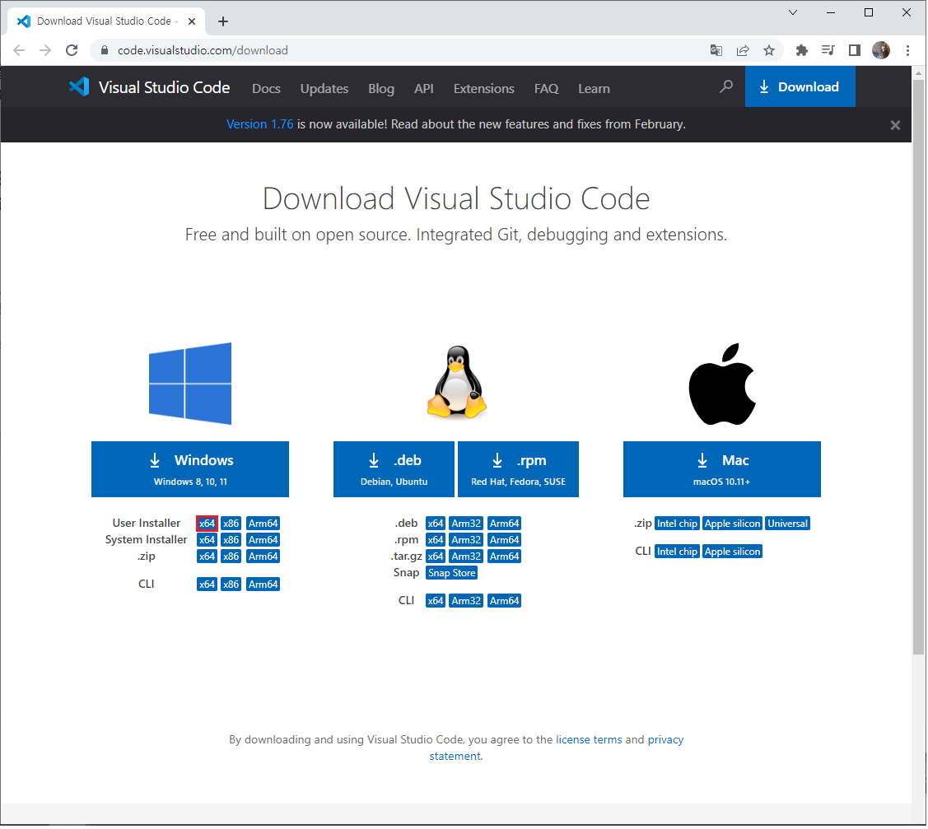Download Windows User Installer x86
This screenshot has height=829, width=928.
(231, 524)
